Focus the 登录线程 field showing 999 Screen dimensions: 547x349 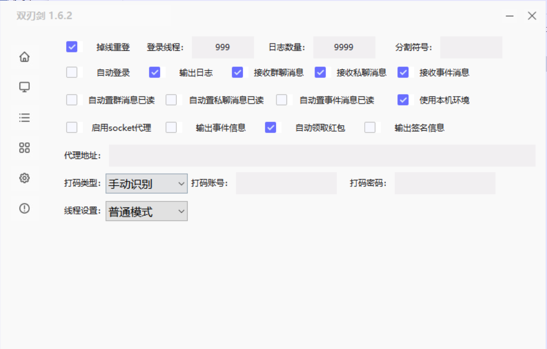pyautogui.click(x=222, y=47)
